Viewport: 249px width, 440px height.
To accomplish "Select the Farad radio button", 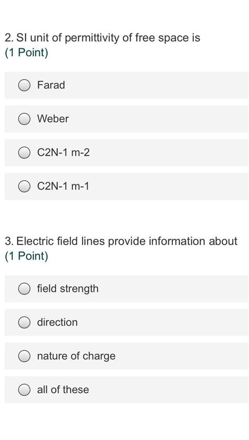I will (x=24, y=85).
